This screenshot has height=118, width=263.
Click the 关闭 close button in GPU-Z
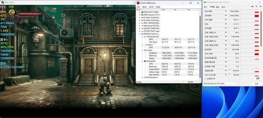[x=256, y=84]
